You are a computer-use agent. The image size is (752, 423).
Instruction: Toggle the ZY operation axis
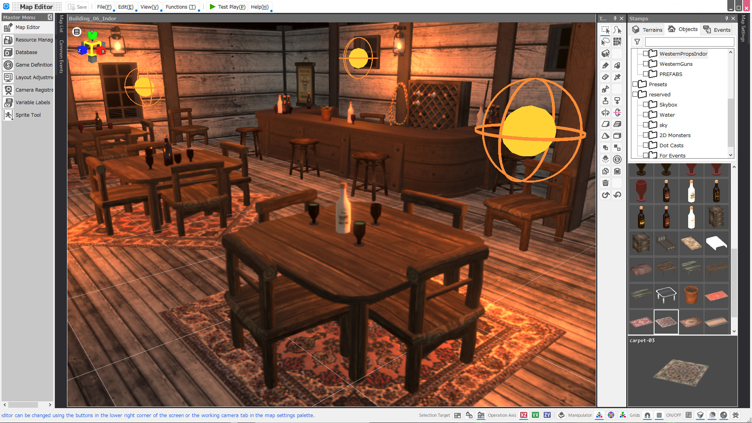[547, 415]
